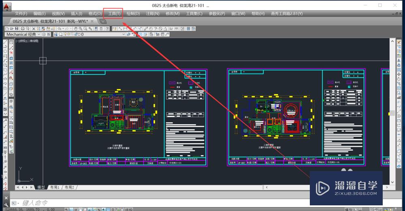Click the Copy clipboard icon
The height and width of the screenshot is (211, 405).
(38, 29)
